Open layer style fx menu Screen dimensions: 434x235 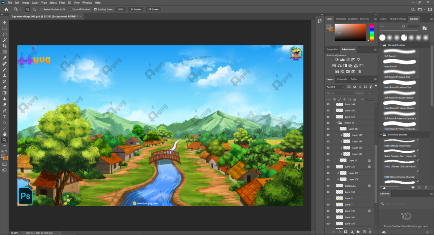click(340, 231)
